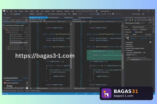
Task: Click the feedback icon right of Live Share
Action: (x=143, y=14)
